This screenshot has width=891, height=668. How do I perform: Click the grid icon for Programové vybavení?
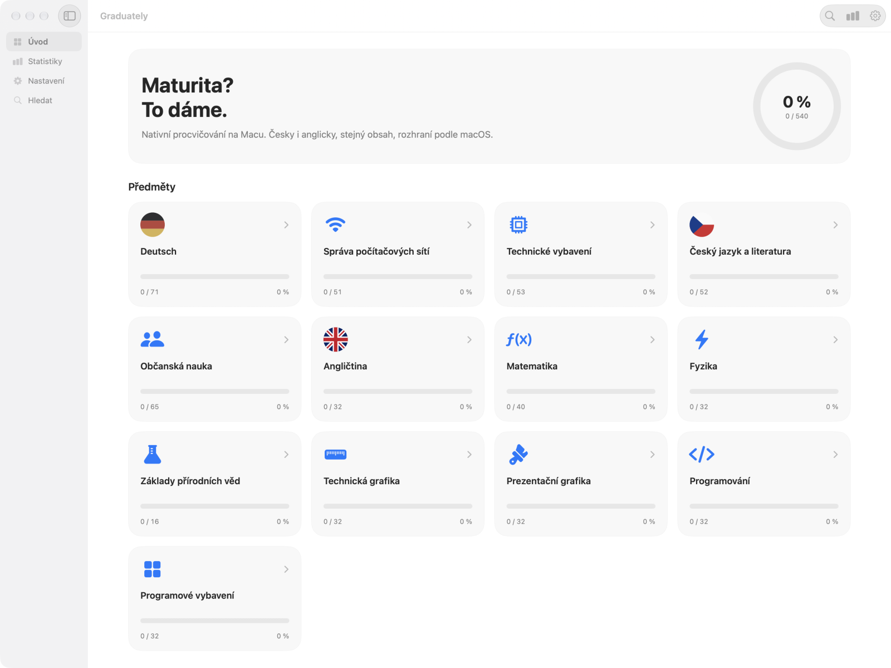(x=153, y=569)
